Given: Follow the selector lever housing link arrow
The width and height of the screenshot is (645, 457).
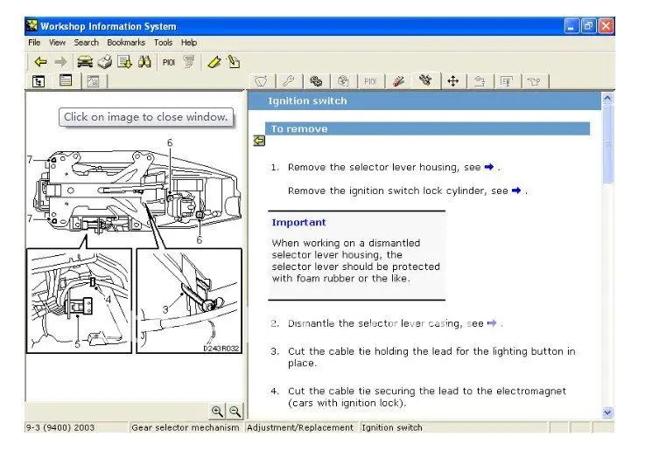Looking at the screenshot, I should [x=489, y=167].
